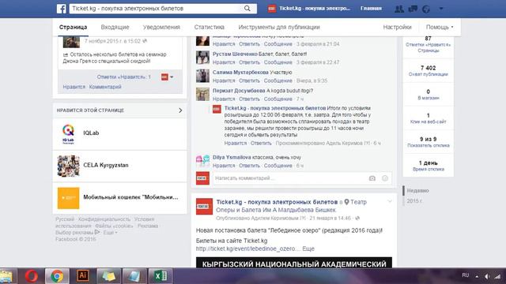Click 'Отметки «Нравится»: 1' on left post
This screenshot has width=506, height=284.
pyautogui.click(x=124, y=77)
